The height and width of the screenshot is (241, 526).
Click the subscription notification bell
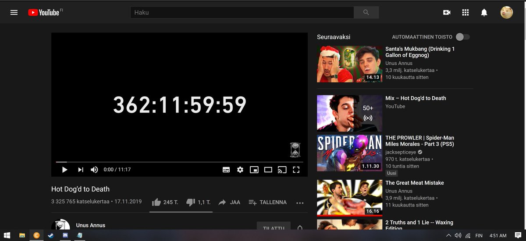[x=300, y=227]
